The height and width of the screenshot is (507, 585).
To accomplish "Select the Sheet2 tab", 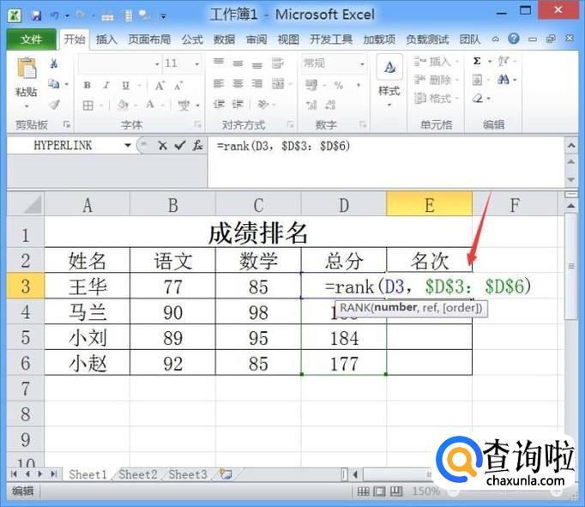I will click(137, 474).
